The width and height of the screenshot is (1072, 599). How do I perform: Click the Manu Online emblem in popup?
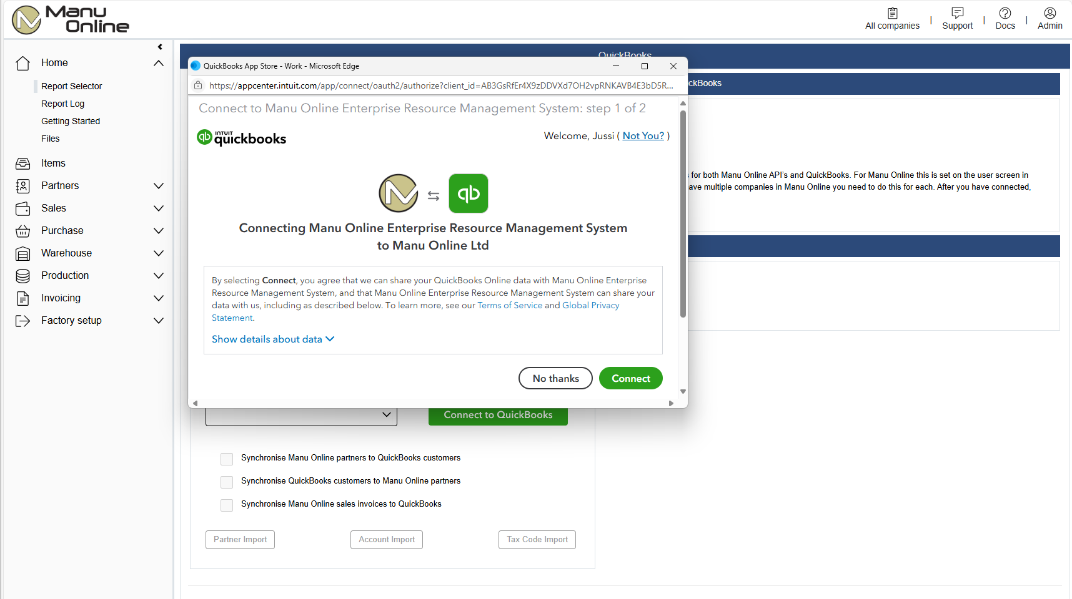(399, 193)
